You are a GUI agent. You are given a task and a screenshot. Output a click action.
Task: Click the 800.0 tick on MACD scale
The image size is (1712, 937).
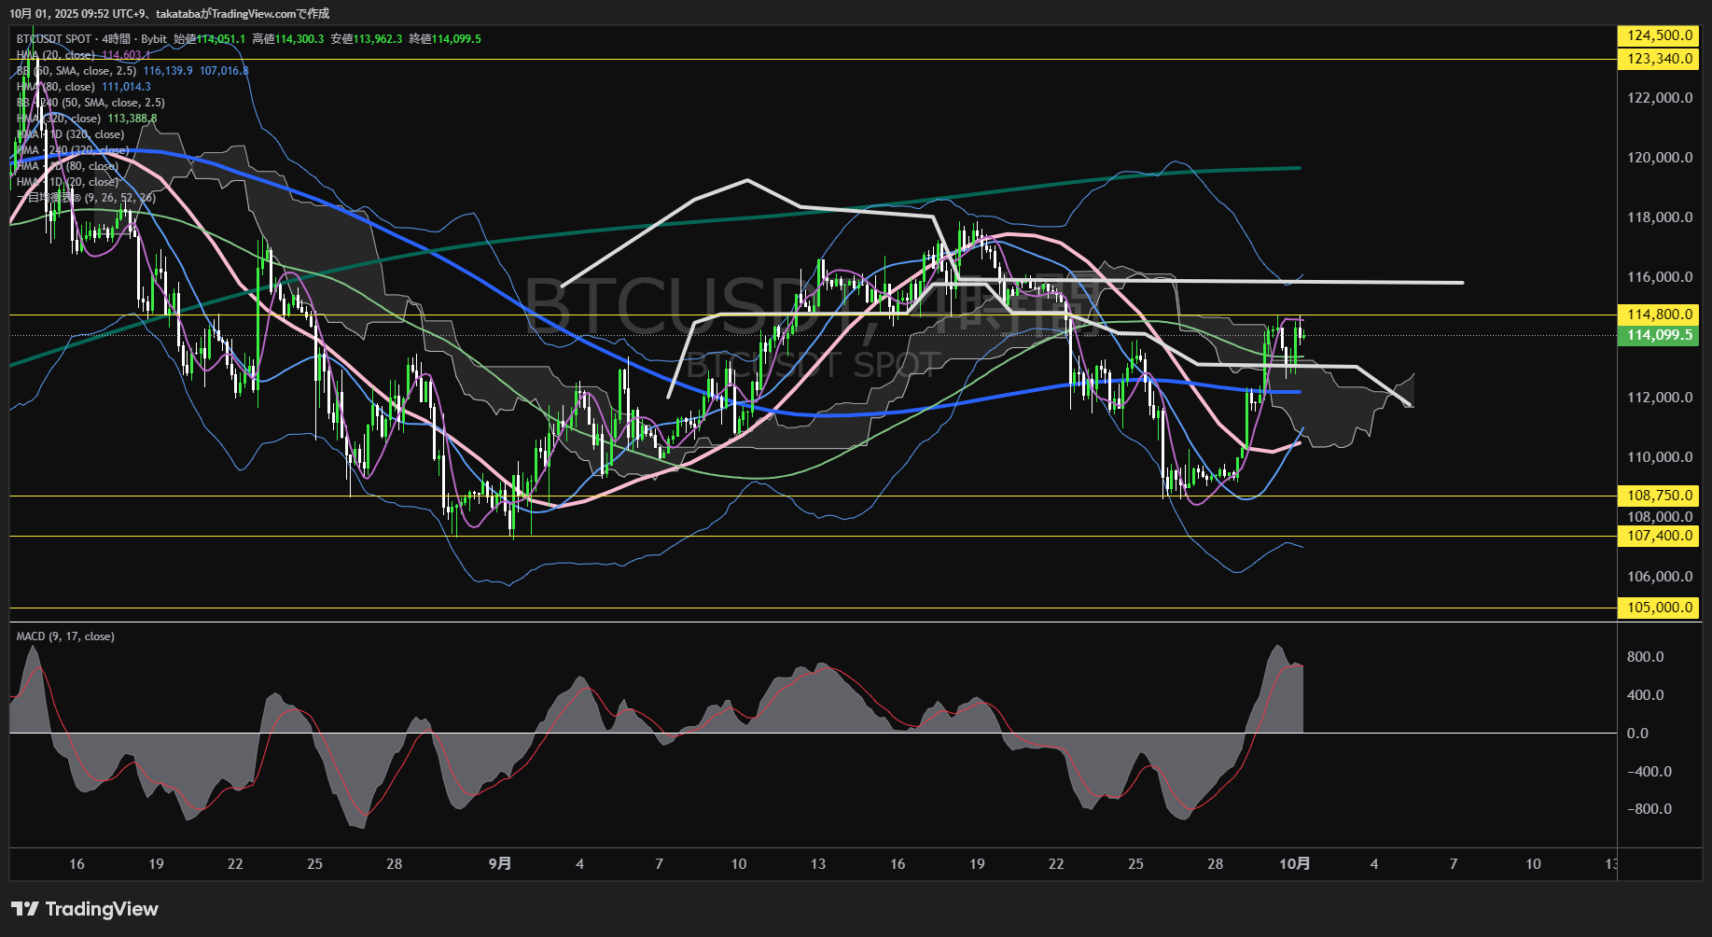tap(1645, 657)
